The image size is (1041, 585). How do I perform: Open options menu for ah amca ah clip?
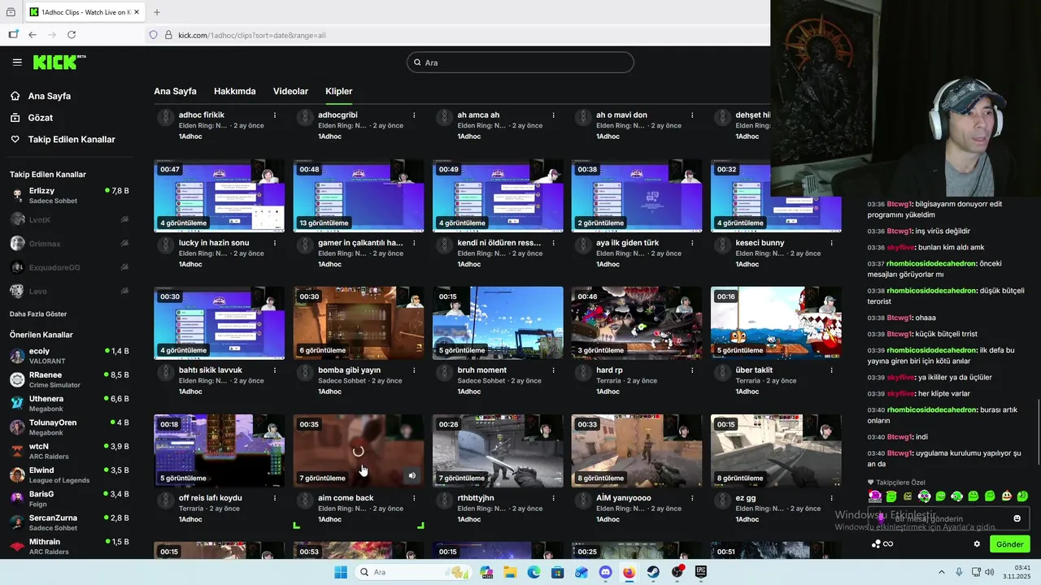pyautogui.click(x=553, y=115)
